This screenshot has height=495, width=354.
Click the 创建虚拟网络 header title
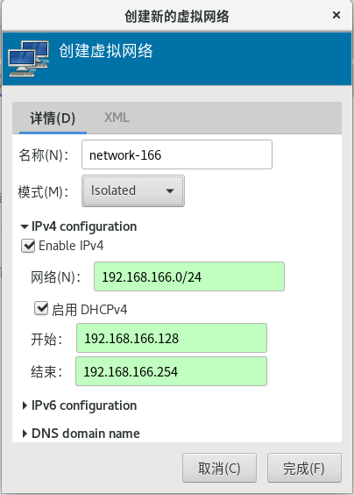106,51
